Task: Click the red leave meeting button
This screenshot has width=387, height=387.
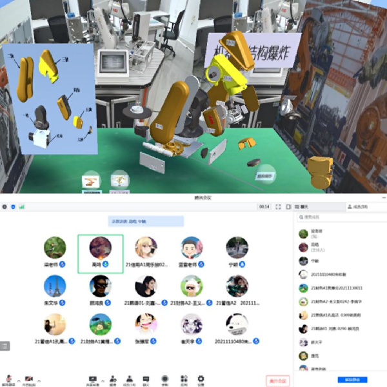Action: 277,380
